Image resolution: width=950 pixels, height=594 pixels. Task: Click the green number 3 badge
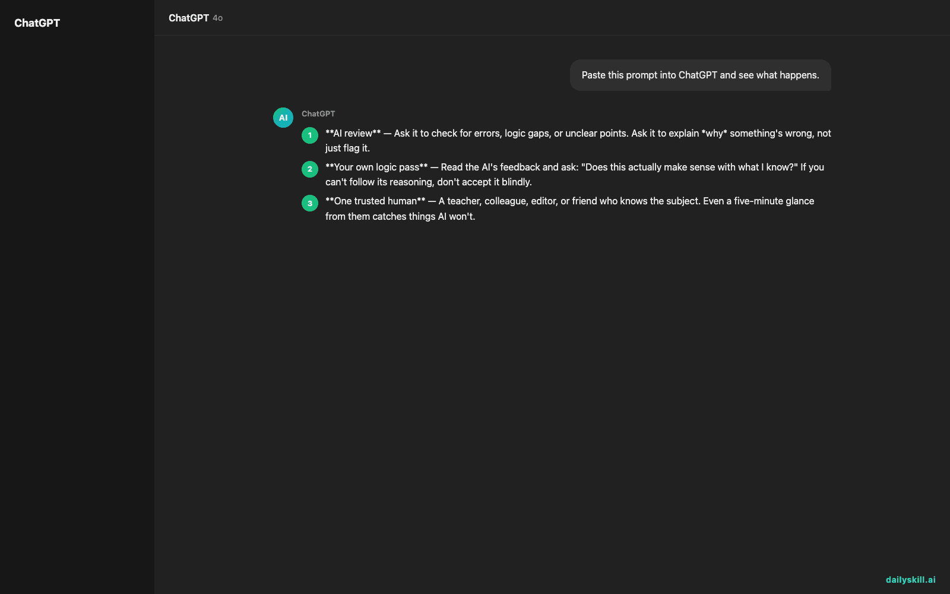pos(310,203)
